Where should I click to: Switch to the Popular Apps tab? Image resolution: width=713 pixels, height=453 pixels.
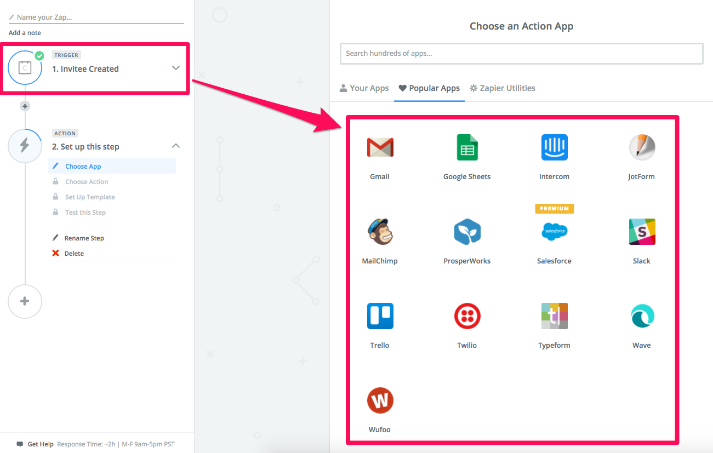click(x=429, y=88)
